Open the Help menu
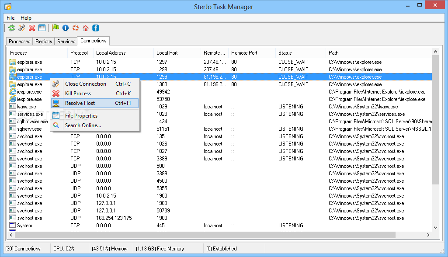Viewport: 448px width, 257px height. [26, 18]
